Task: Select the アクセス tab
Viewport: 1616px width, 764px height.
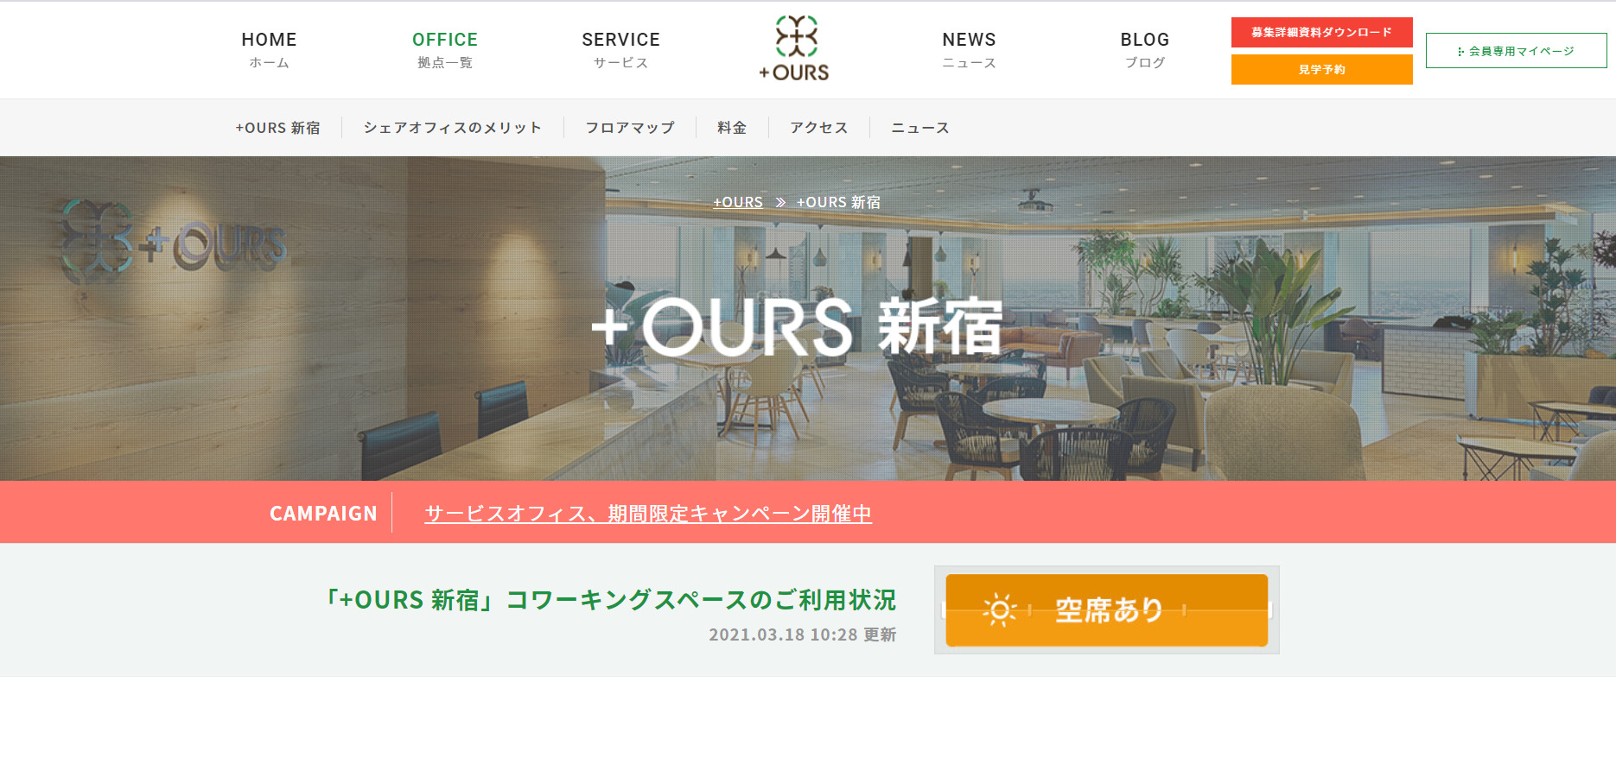Action: 819,128
